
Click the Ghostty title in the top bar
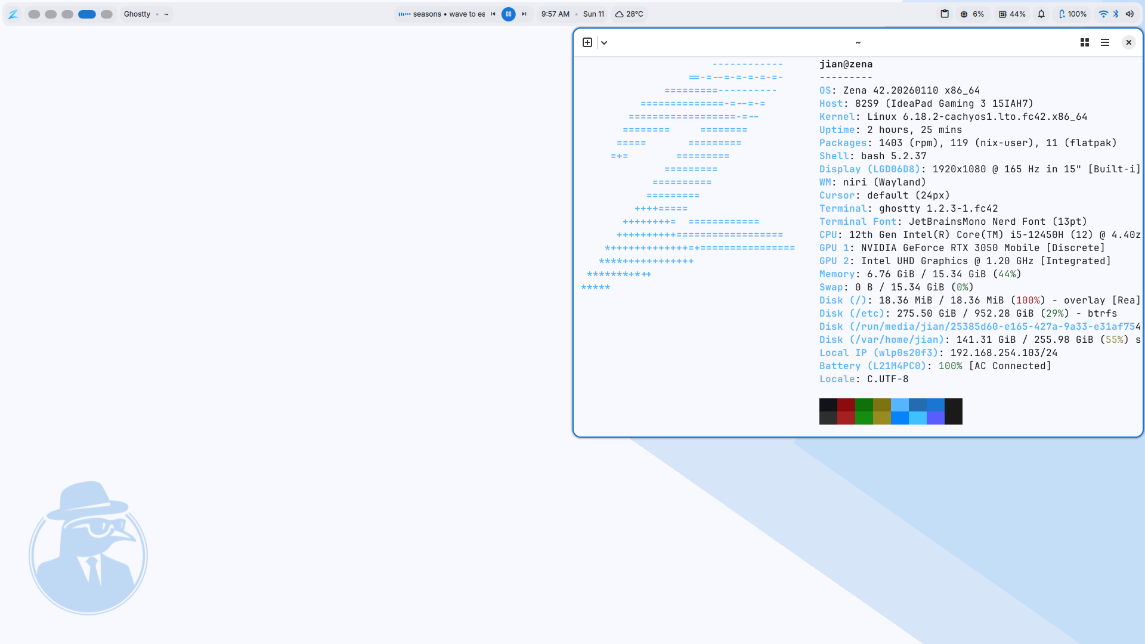click(x=137, y=14)
